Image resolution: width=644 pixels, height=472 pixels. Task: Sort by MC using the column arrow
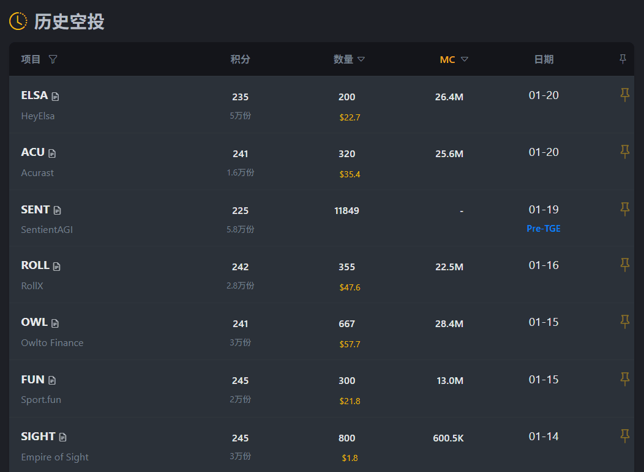[465, 59]
